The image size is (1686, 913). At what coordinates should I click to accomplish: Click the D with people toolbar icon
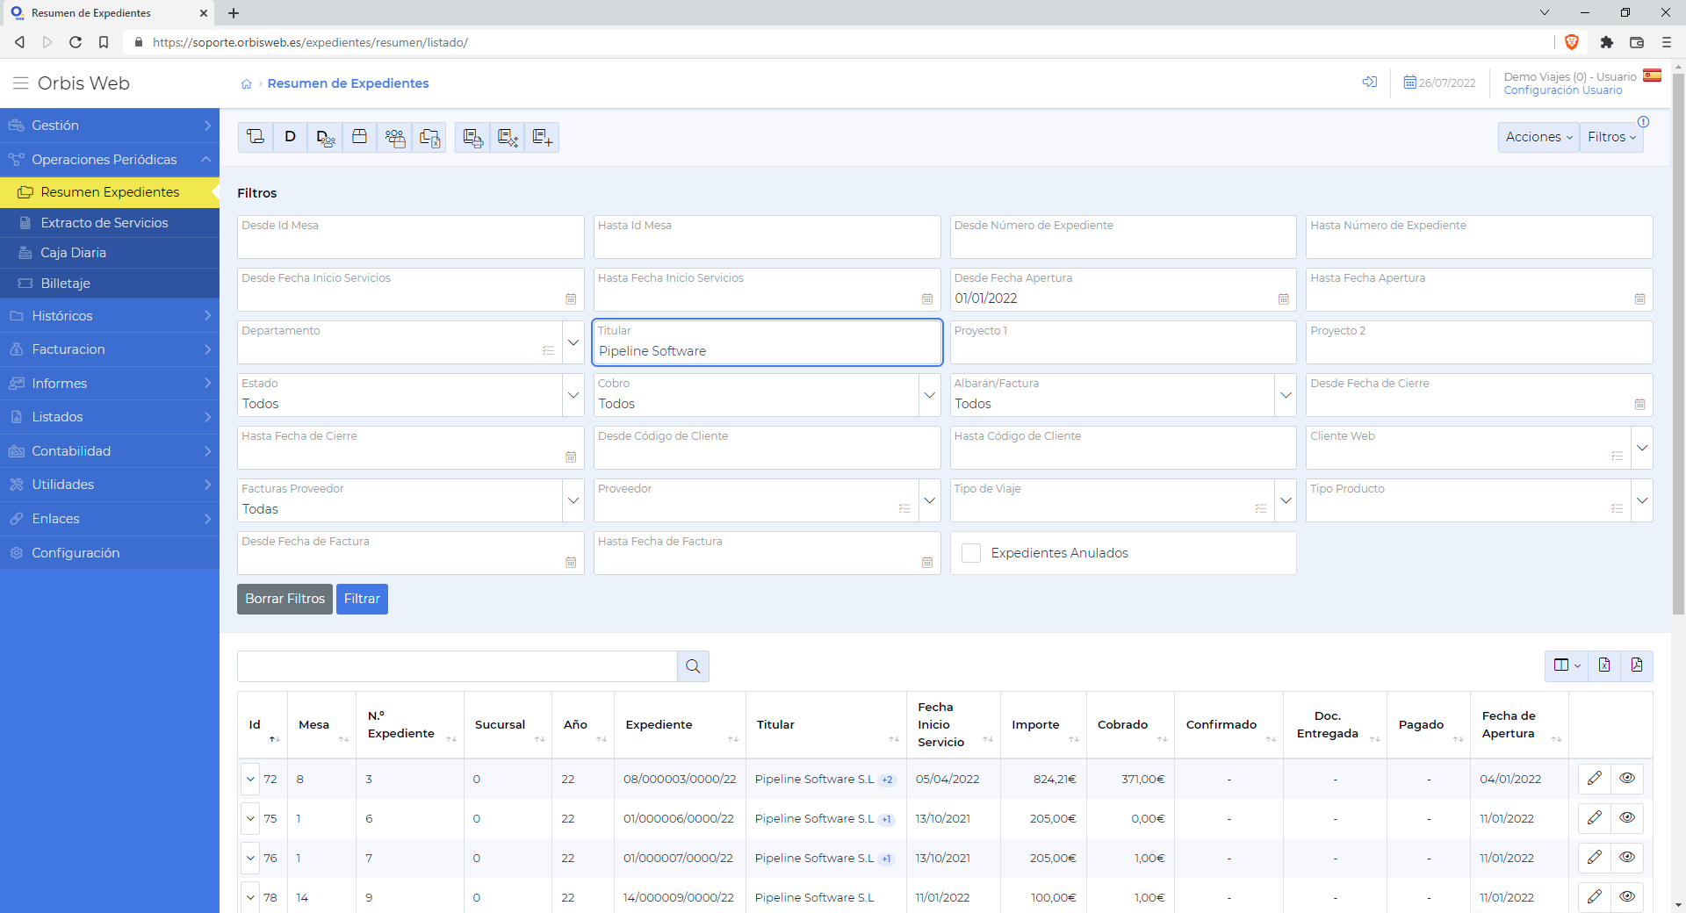tap(325, 137)
